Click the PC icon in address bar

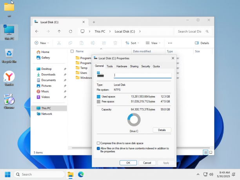(82, 31)
